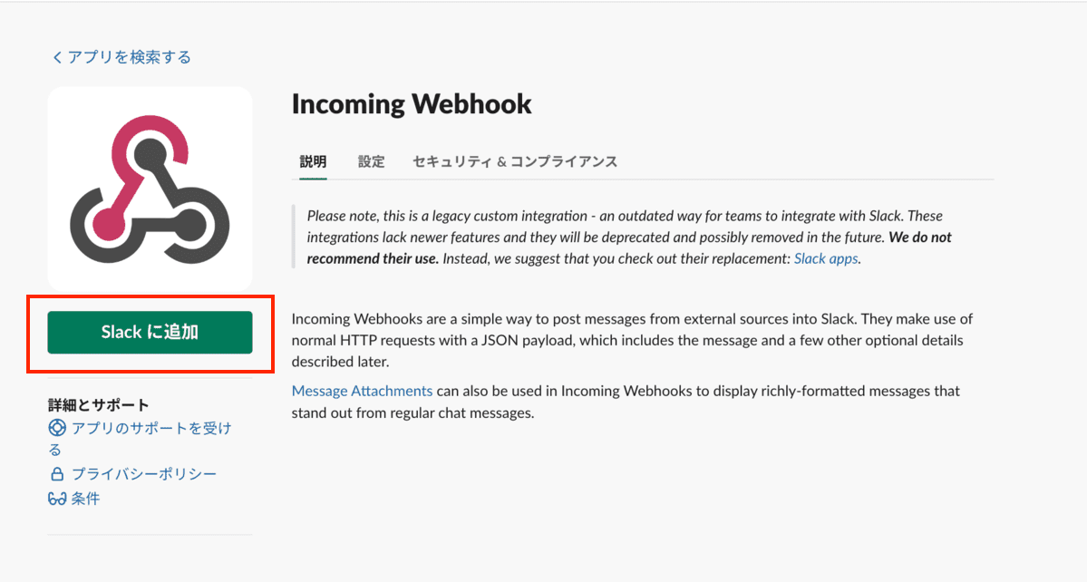Select the 説明 tab
The height and width of the screenshot is (582, 1087).
(313, 161)
